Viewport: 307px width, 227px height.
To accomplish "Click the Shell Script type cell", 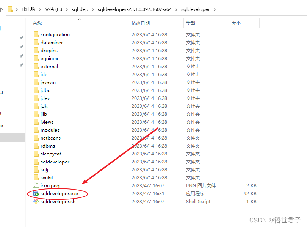I will (198, 201).
